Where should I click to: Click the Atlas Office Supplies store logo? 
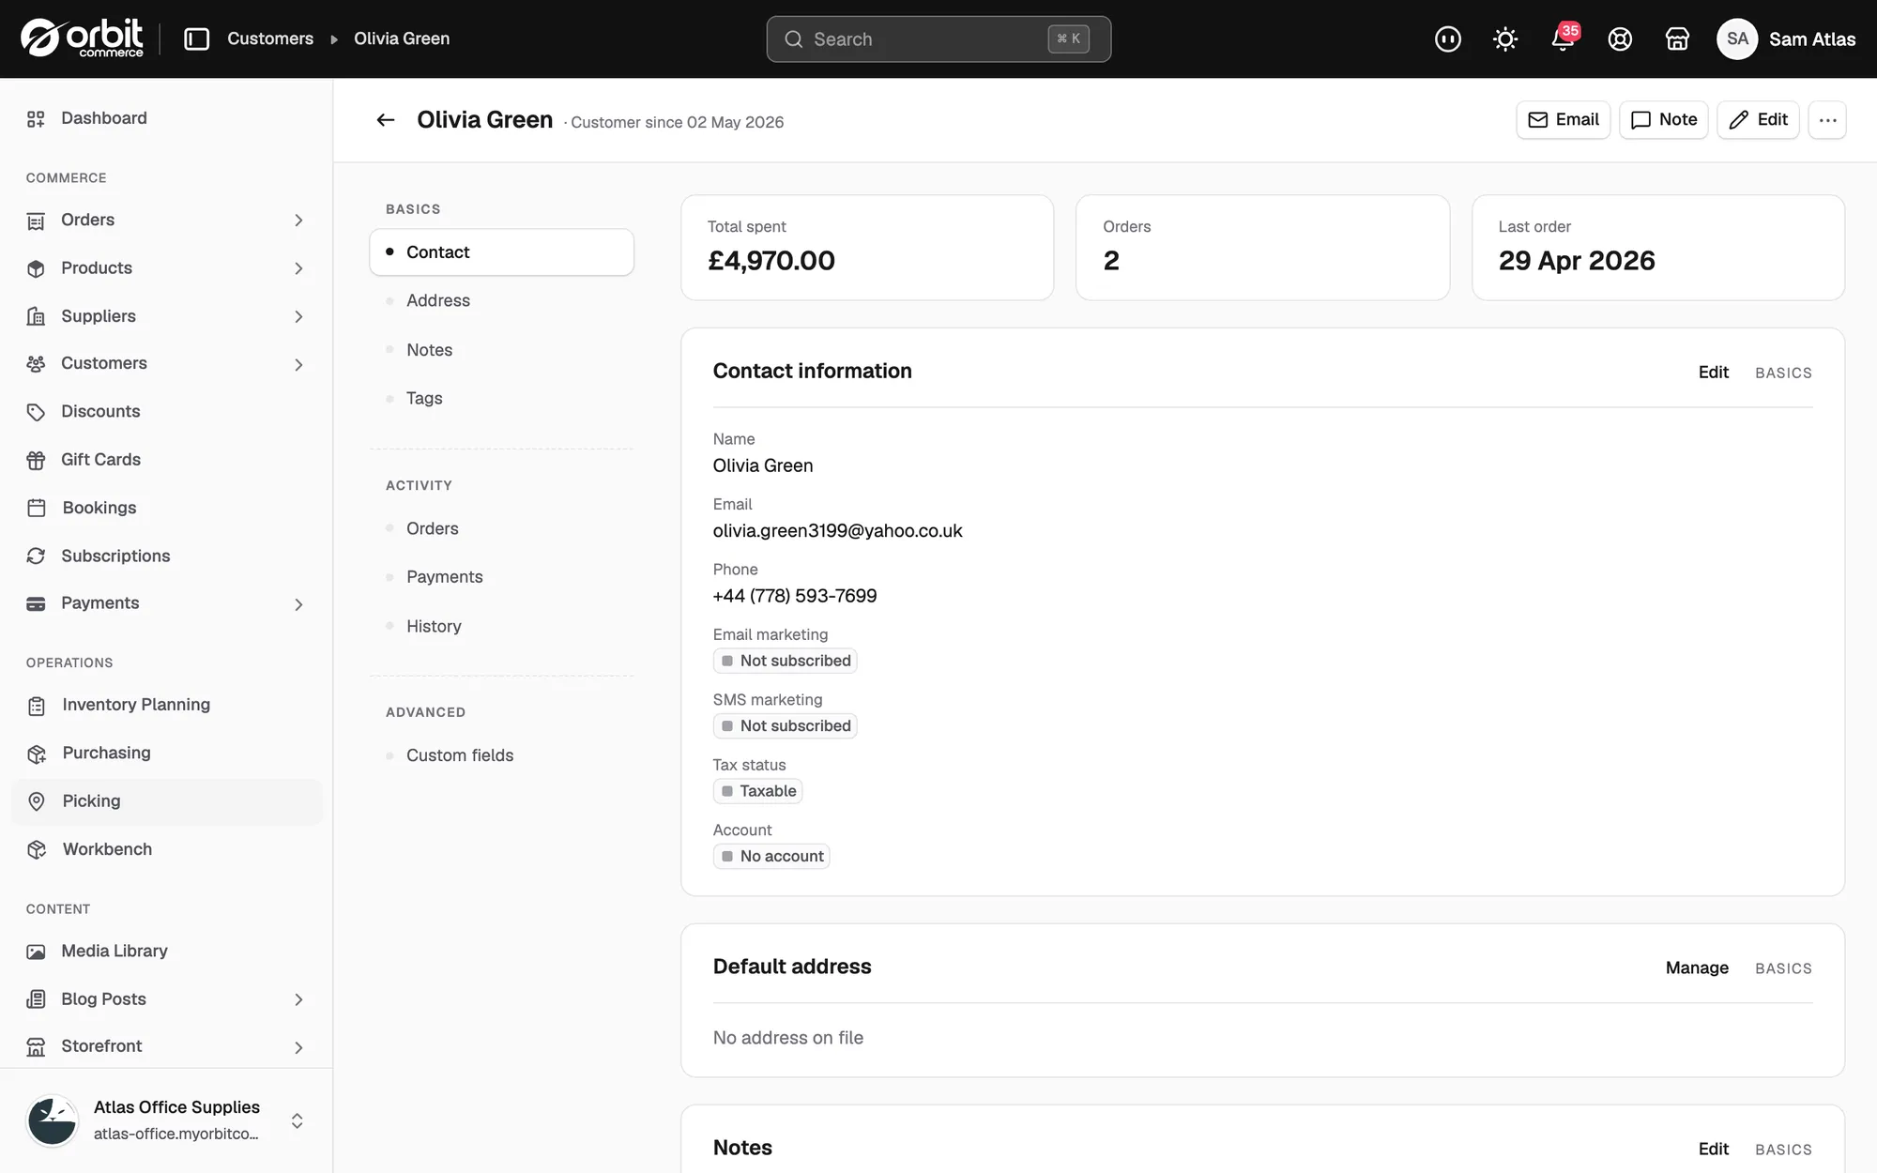pyautogui.click(x=53, y=1120)
